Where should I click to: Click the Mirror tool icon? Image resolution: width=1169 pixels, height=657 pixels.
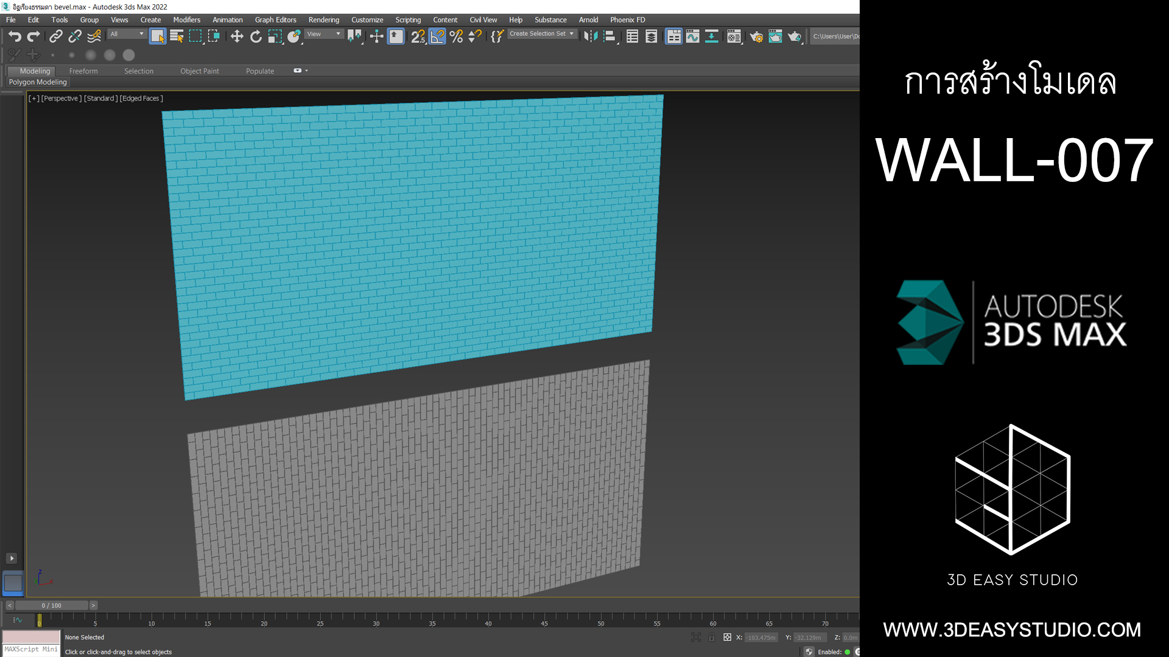click(590, 36)
